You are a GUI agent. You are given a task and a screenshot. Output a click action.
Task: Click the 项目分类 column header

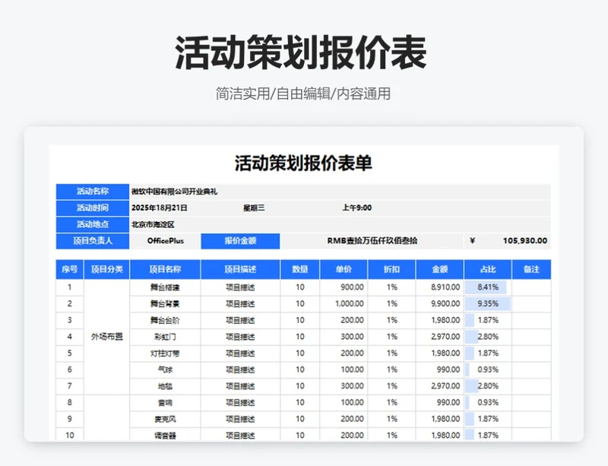click(106, 269)
